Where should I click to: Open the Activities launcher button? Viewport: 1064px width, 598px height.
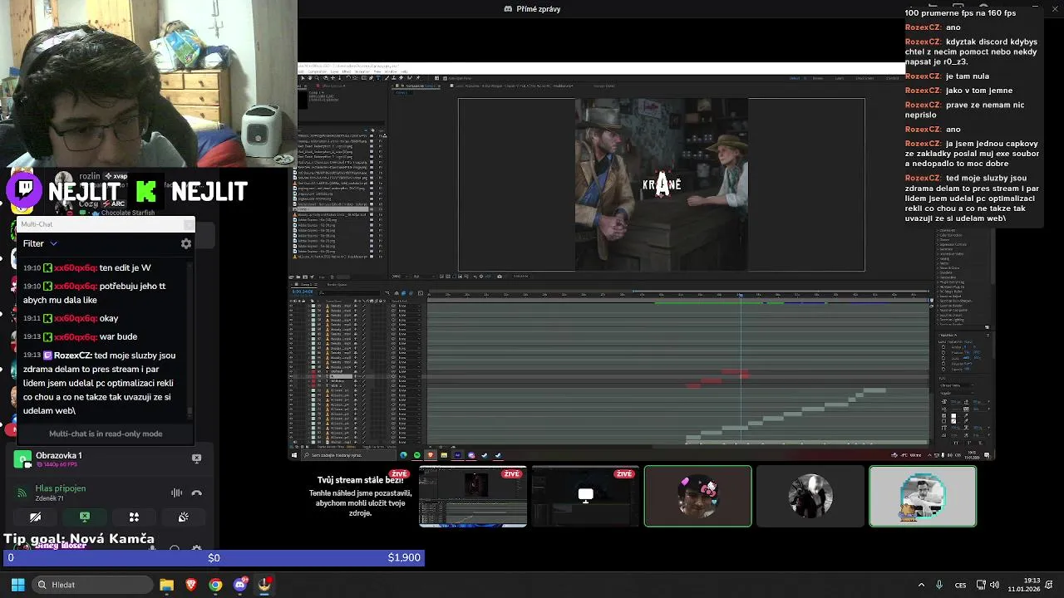(134, 517)
